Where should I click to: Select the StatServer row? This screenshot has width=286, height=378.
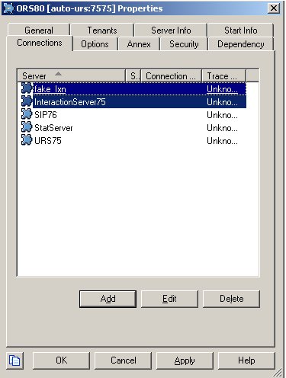tap(133, 128)
